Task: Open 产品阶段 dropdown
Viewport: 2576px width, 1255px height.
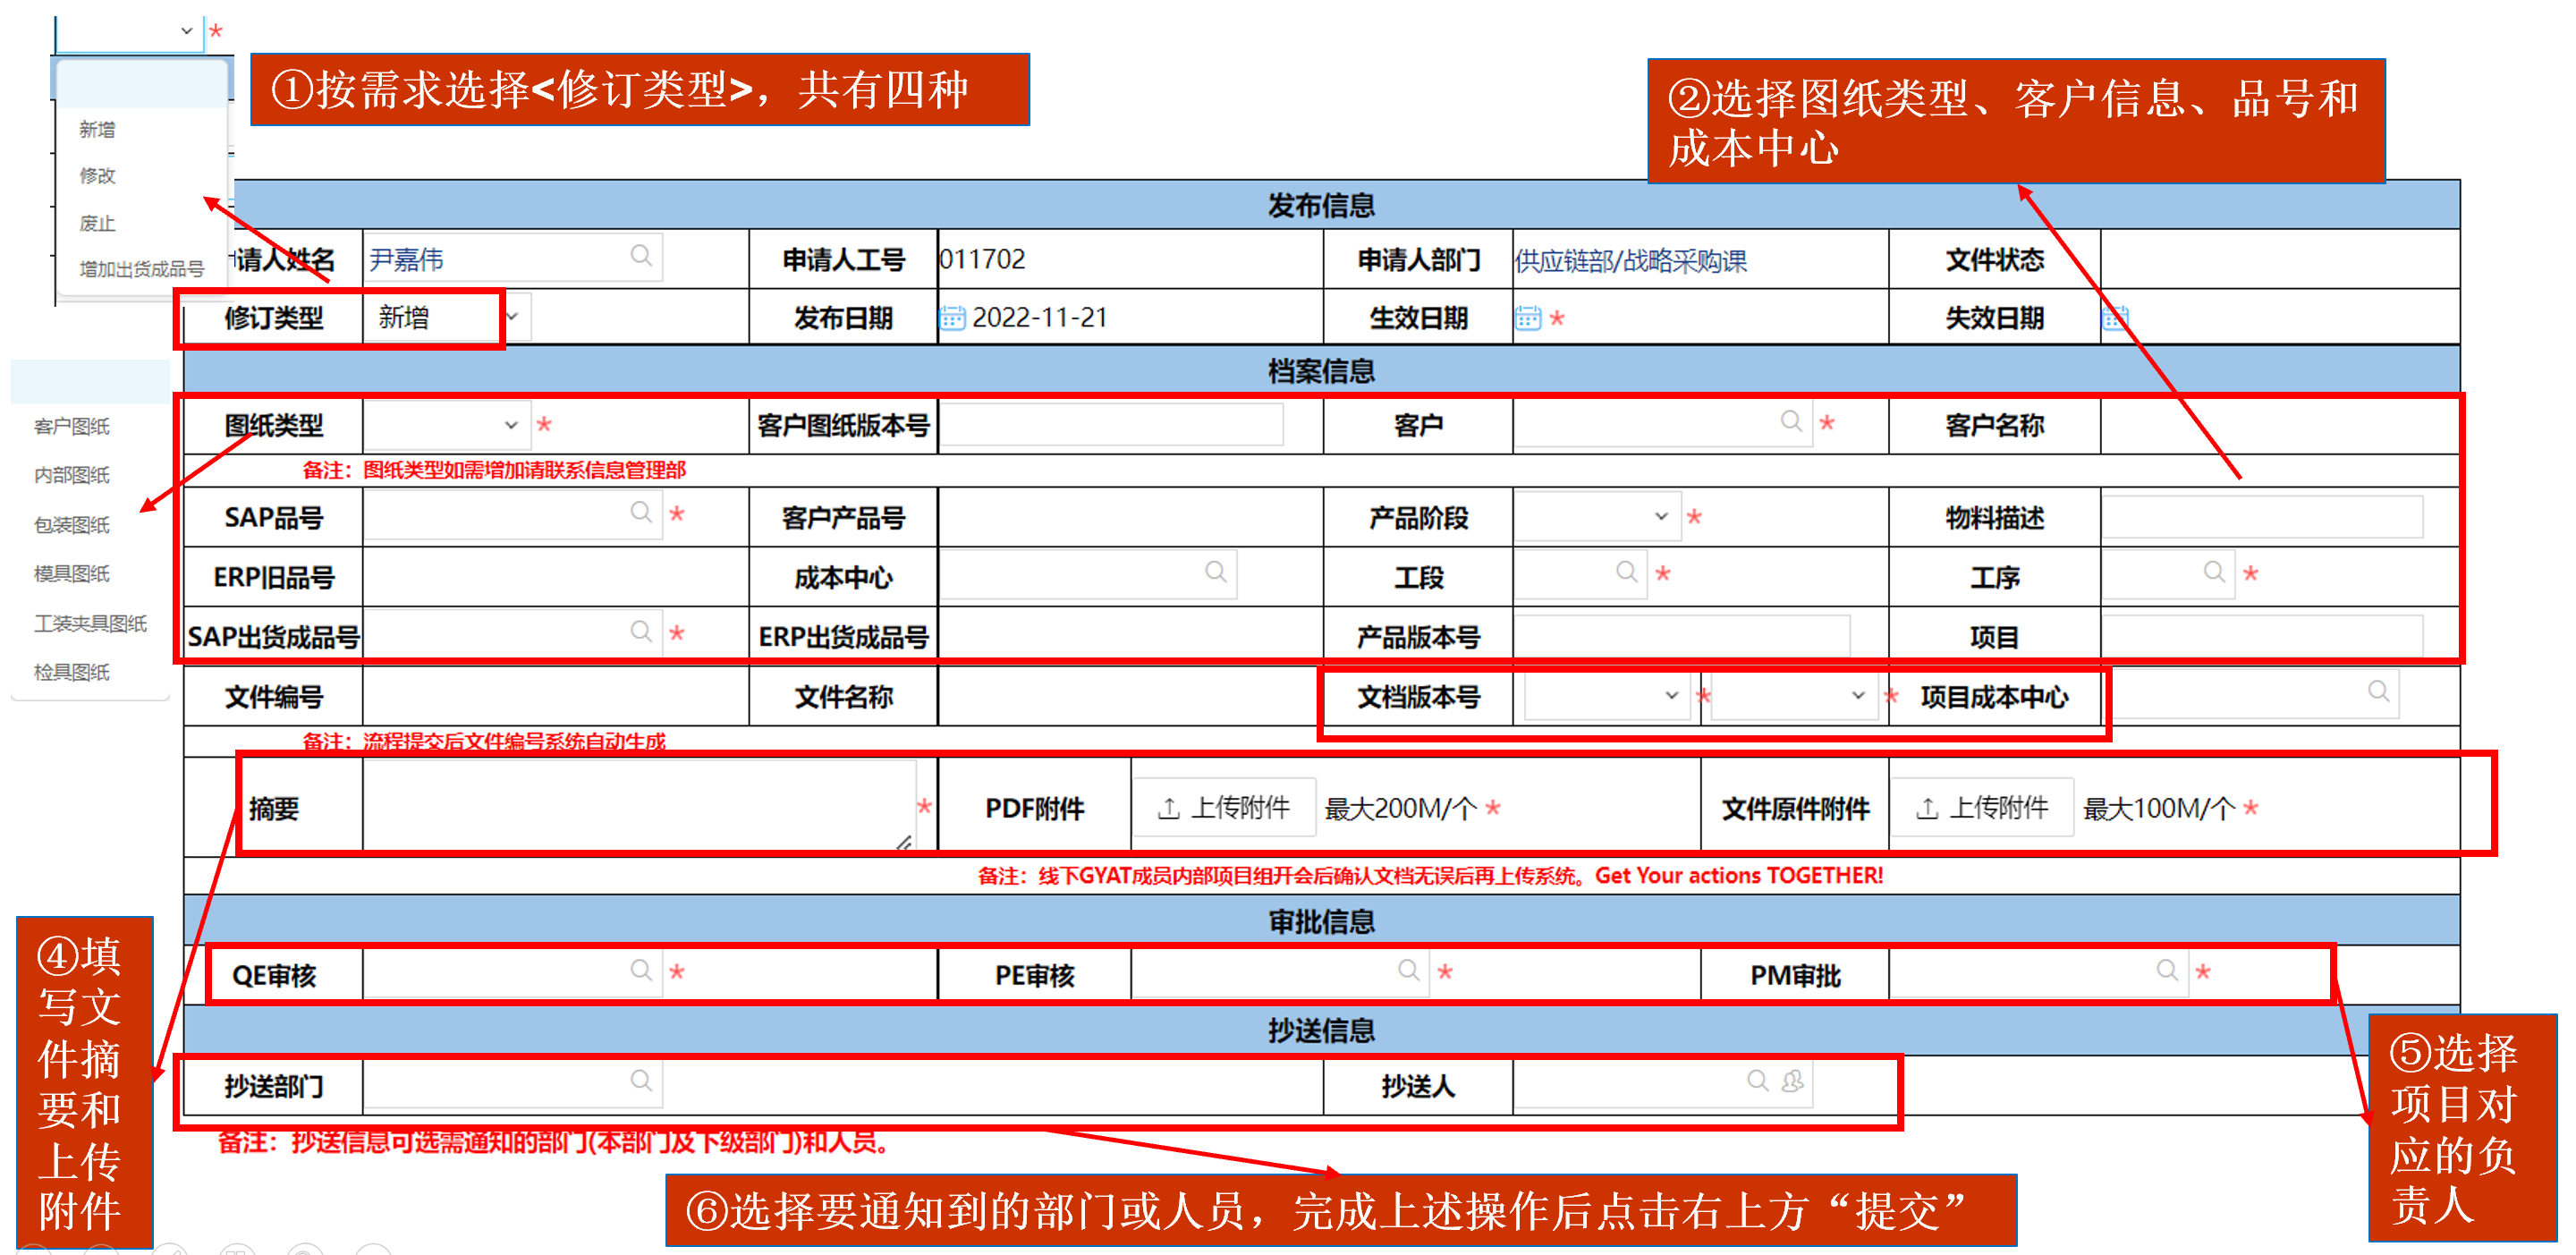Action: (x=1597, y=517)
